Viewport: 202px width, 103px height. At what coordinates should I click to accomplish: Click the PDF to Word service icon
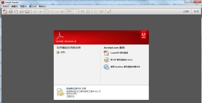[106, 60]
